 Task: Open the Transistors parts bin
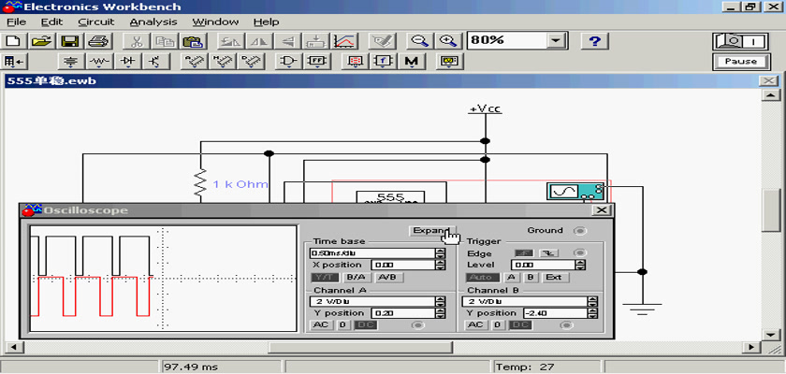click(x=156, y=62)
